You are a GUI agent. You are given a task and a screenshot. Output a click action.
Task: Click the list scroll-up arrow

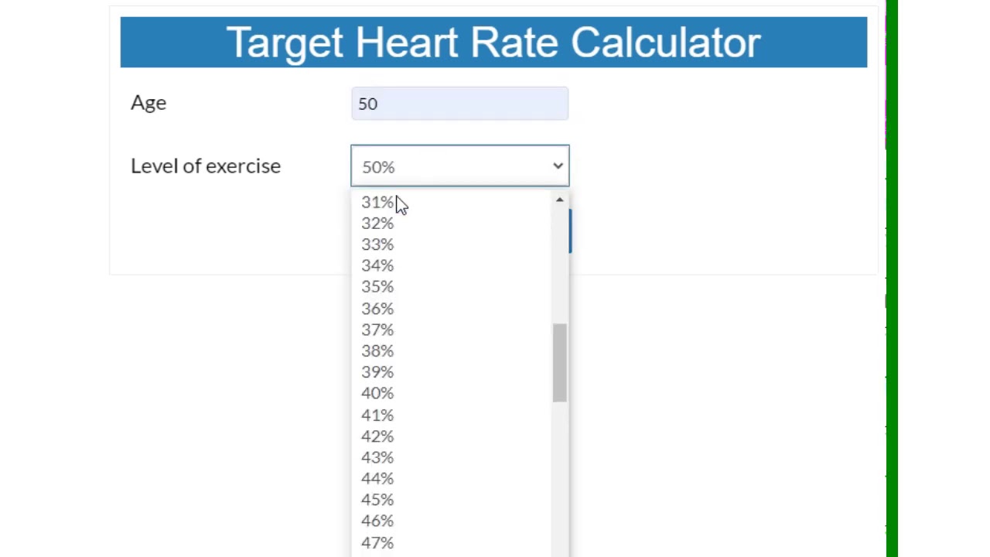(559, 200)
